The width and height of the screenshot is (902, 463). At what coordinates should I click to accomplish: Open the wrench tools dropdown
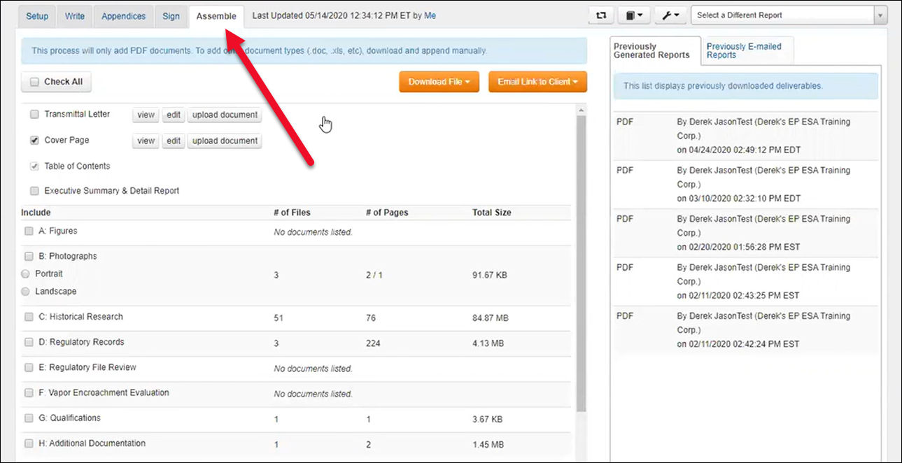pyautogui.click(x=670, y=15)
